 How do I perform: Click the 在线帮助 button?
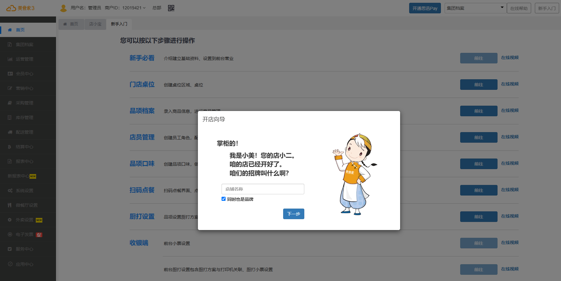pyautogui.click(x=519, y=8)
